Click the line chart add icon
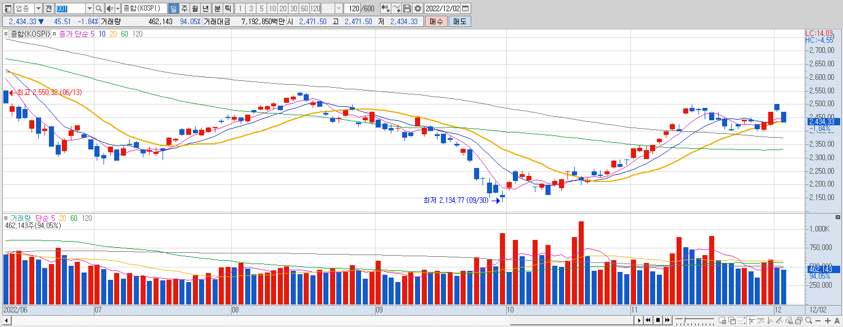 396,8
